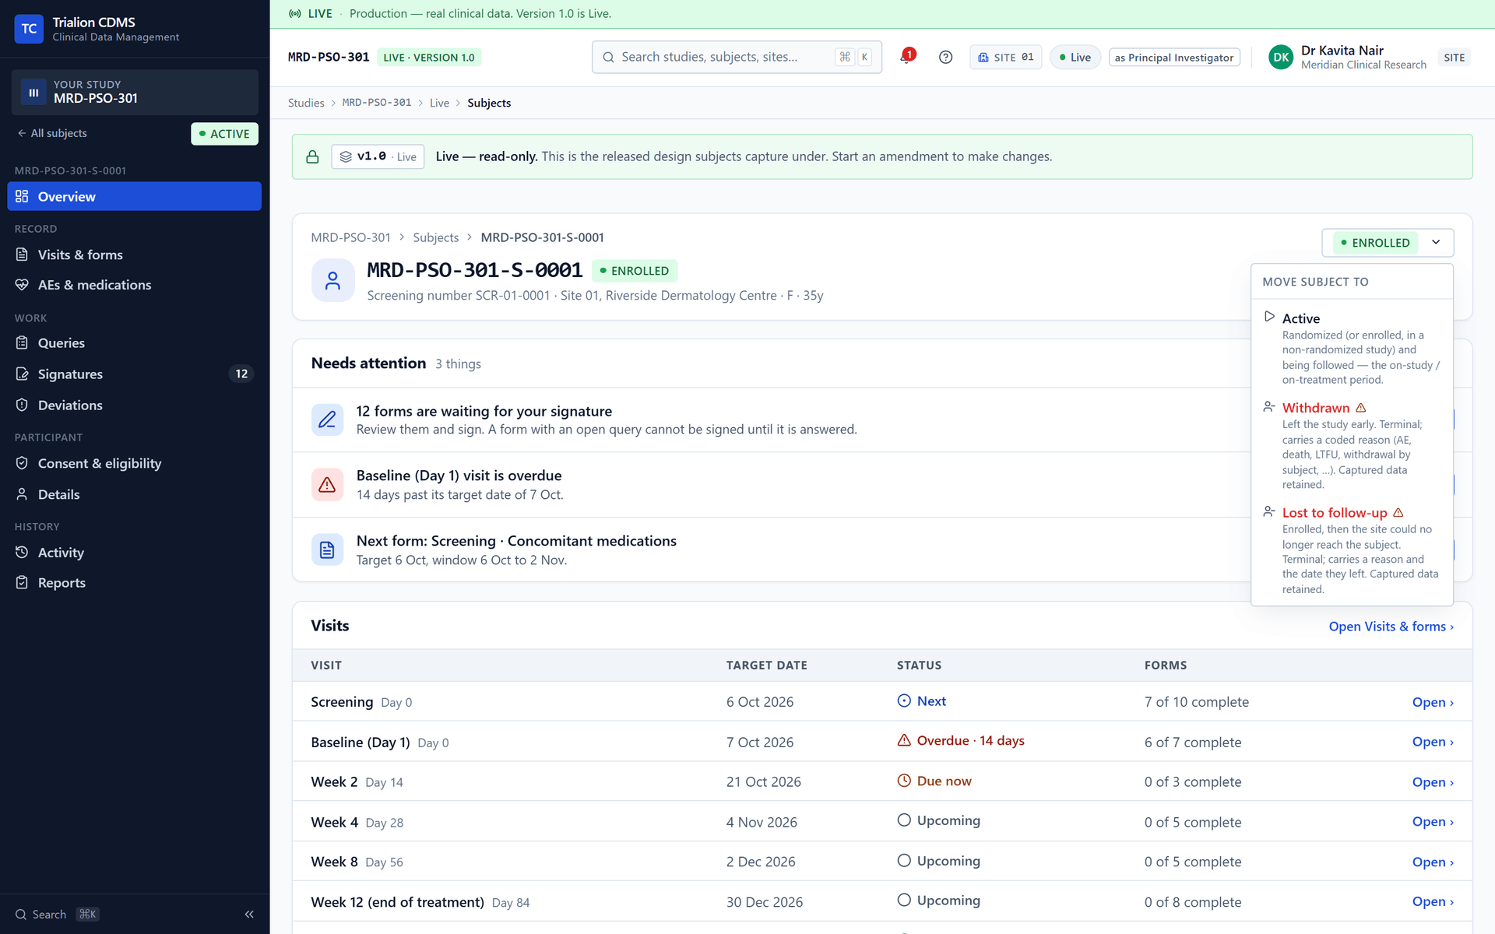
Task: Click the subject person avatar icon
Action: click(332, 280)
